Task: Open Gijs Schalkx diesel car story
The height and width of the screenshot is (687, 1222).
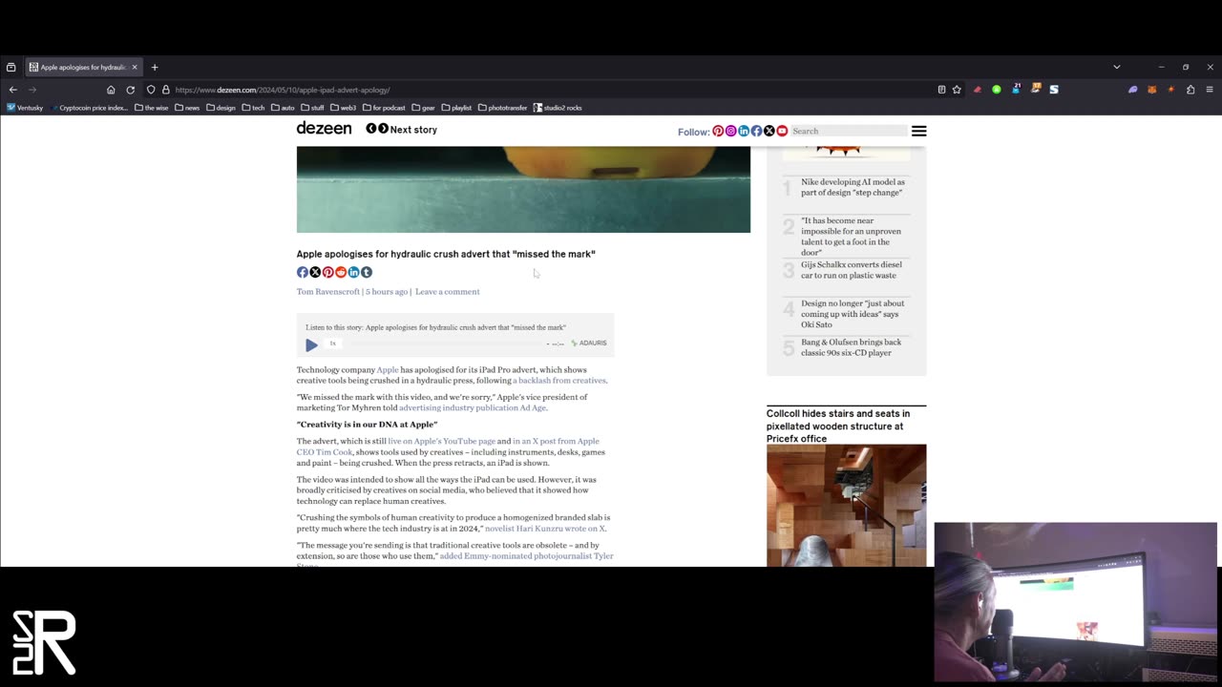Action: pos(851,270)
